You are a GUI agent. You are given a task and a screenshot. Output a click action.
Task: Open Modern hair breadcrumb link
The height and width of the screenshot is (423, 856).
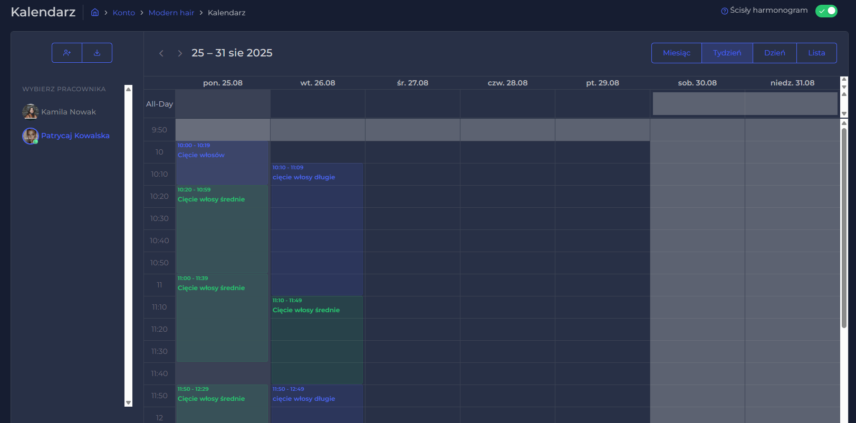tap(171, 13)
